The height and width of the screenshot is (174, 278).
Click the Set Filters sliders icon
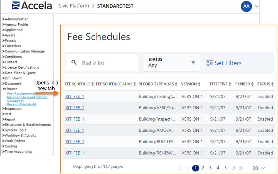pos(210,63)
